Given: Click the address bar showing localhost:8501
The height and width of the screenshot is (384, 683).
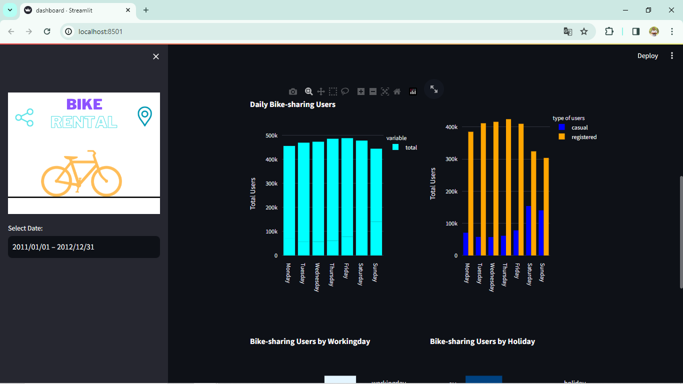Looking at the screenshot, I should pos(327,31).
